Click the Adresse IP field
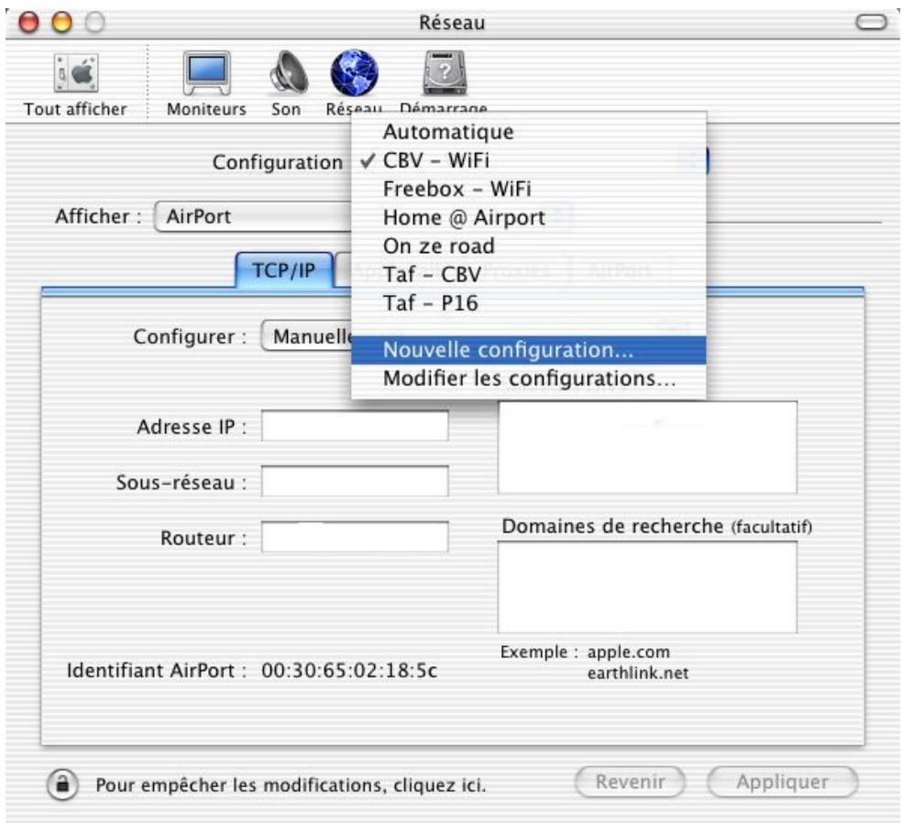Image resolution: width=902 pixels, height=823 pixels. [355, 425]
